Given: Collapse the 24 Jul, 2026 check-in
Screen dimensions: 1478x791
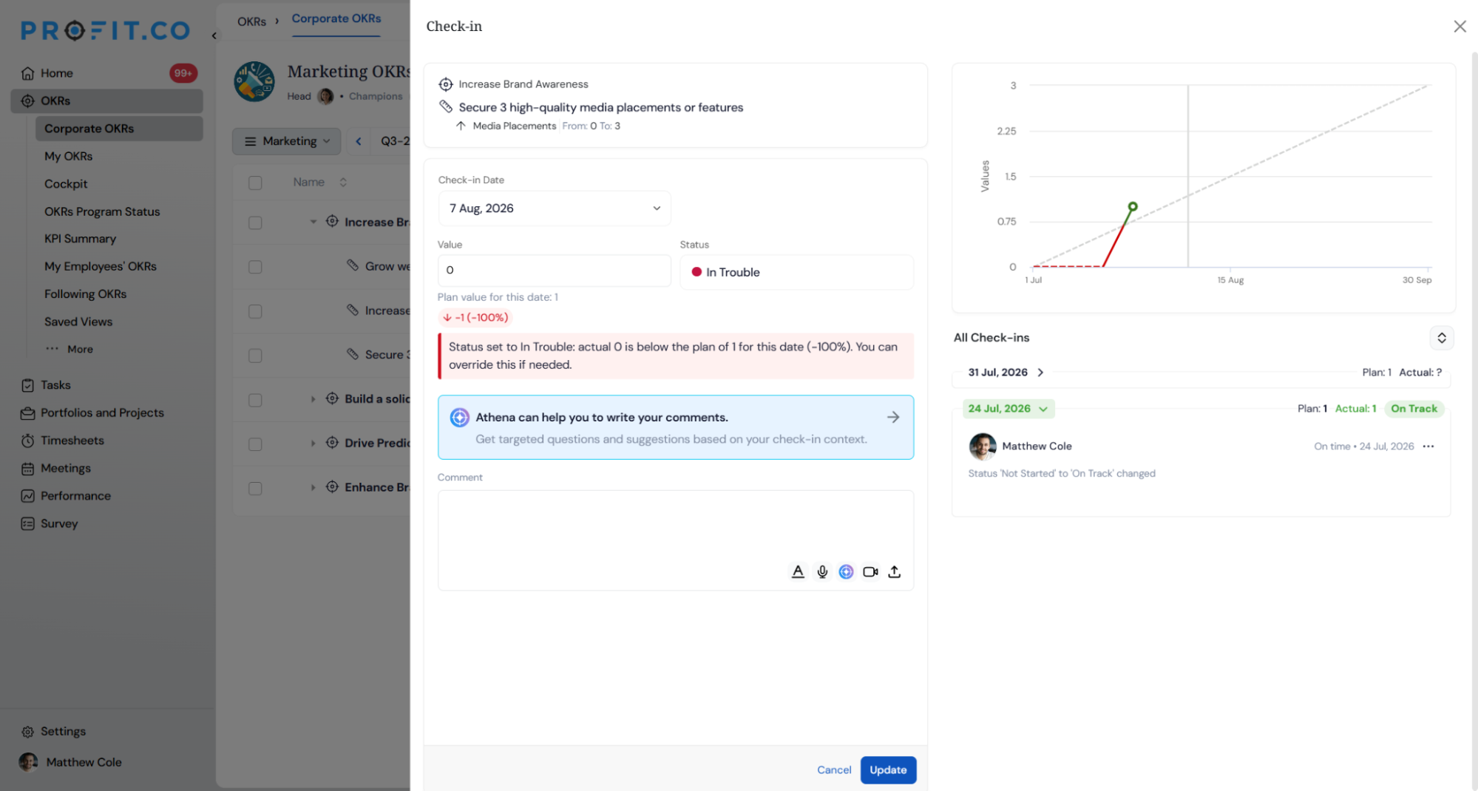Looking at the screenshot, I should tap(1043, 409).
